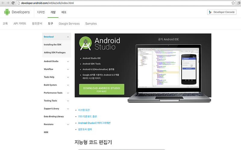Open the Developer Console button
Image resolution: width=241 pixels, height=150 pixels.
(222, 12)
